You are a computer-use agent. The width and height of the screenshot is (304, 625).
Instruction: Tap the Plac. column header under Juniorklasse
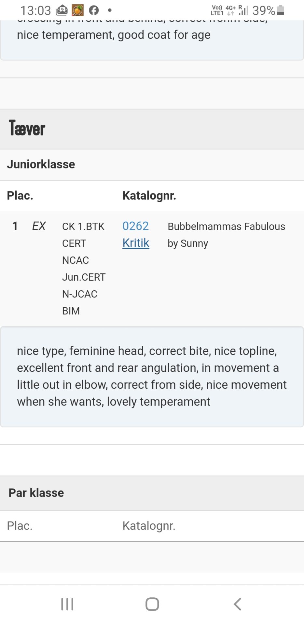click(x=20, y=196)
